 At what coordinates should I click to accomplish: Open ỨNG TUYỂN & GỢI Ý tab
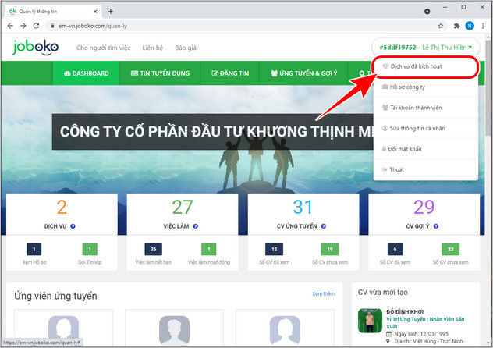pyautogui.click(x=303, y=73)
